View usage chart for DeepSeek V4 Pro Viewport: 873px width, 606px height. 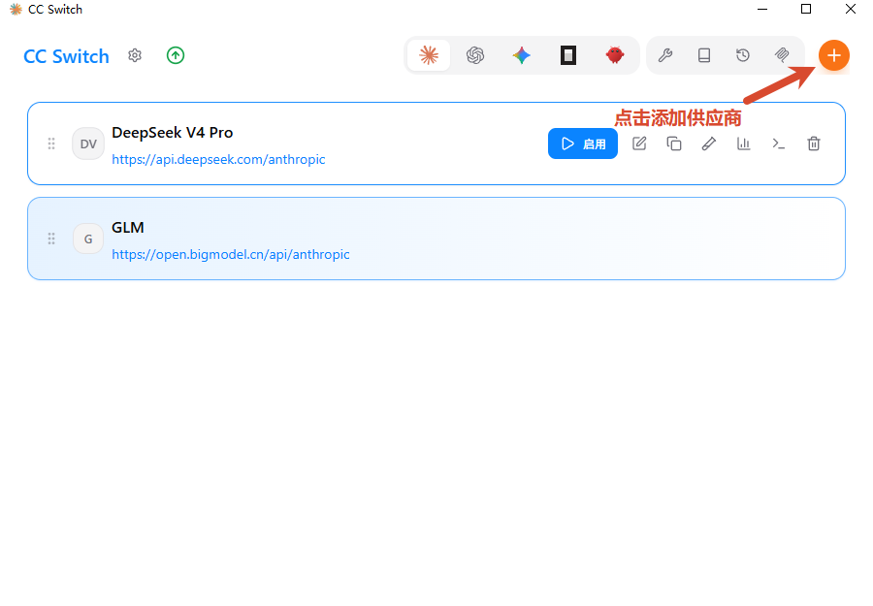(744, 144)
